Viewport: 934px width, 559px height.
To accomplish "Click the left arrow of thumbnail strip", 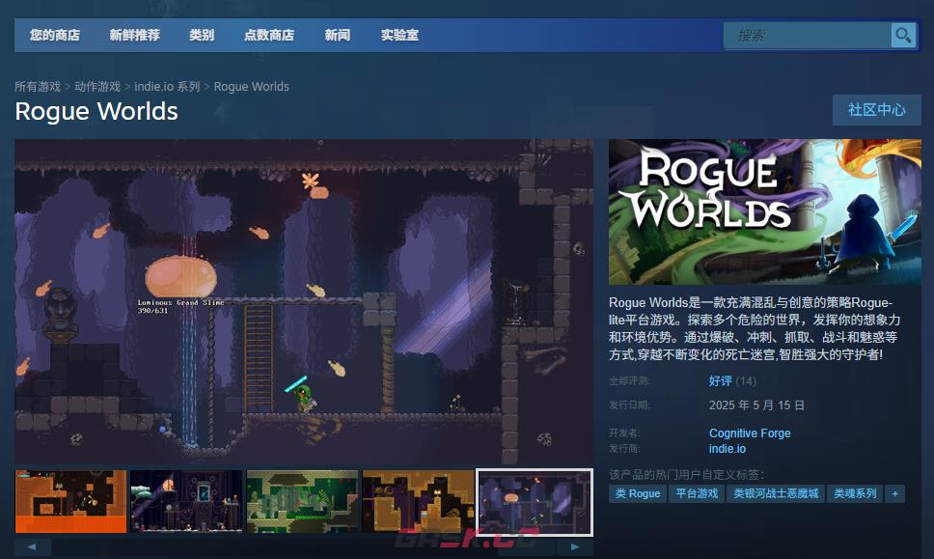I will (x=32, y=546).
